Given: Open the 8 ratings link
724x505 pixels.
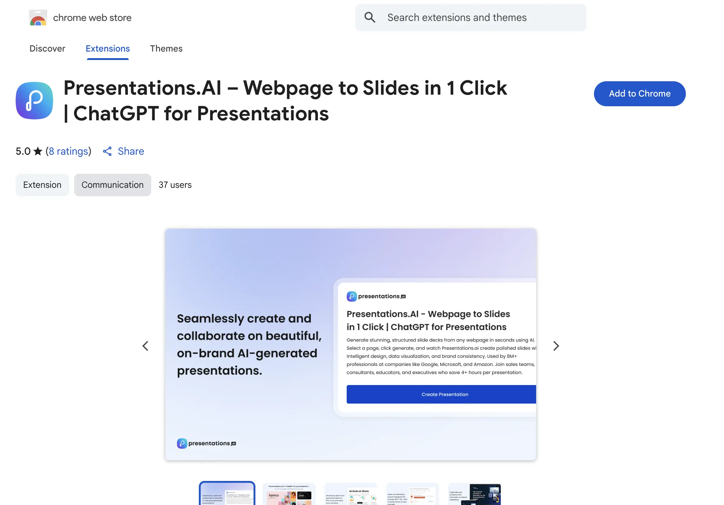Looking at the screenshot, I should click(68, 151).
